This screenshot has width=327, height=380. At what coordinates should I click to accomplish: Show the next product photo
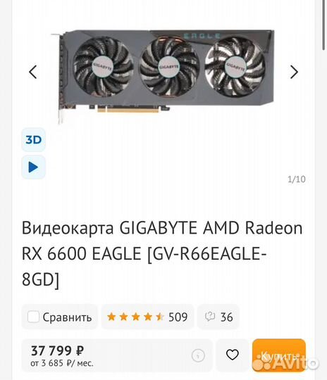click(x=294, y=72)
